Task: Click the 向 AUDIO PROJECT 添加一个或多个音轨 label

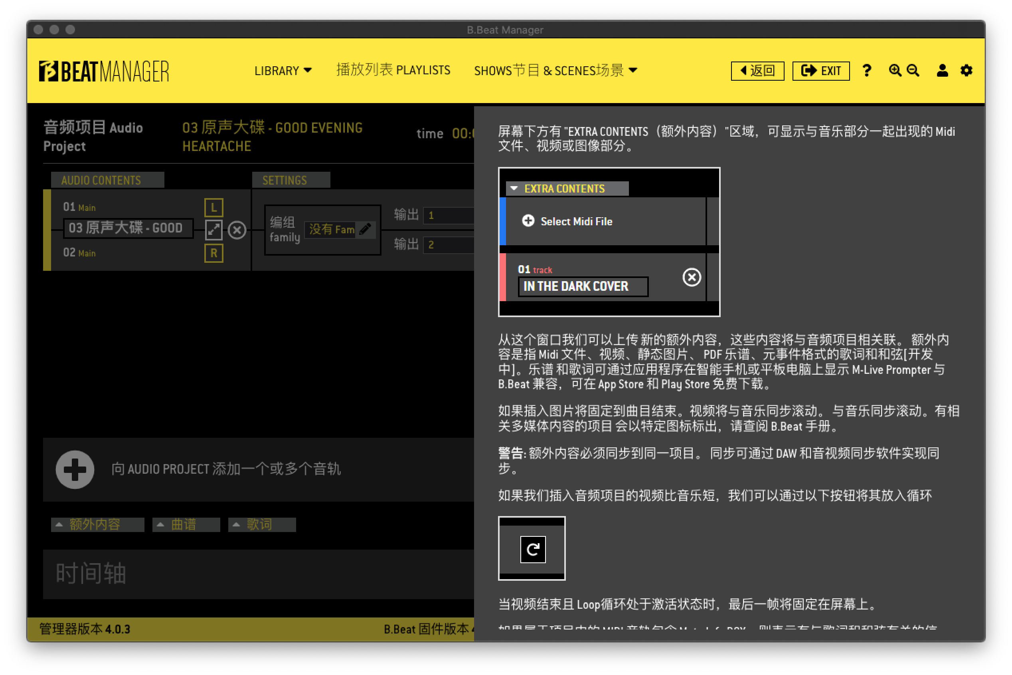Action: click(x=226, y=469)
